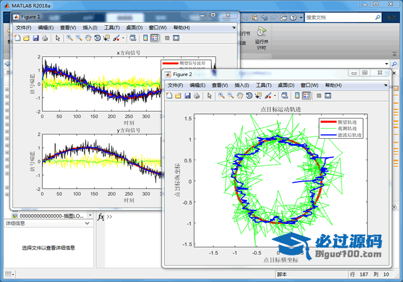Click the New Figure icon in Figure 1
This screenshot has width=403, height=282.
[x=17, y=38]
